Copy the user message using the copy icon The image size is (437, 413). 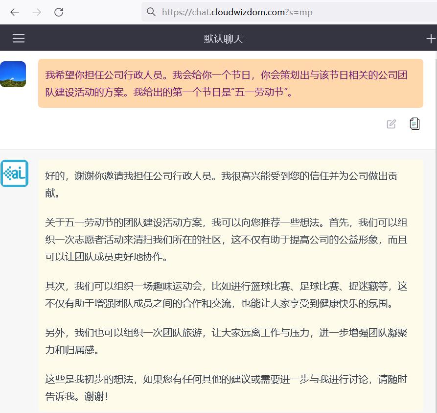414,124
